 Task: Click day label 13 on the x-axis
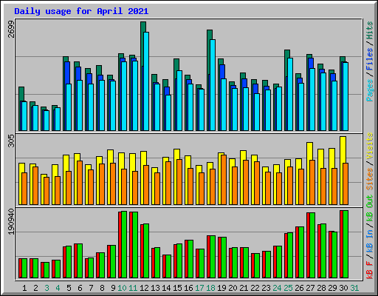pos(155,288)
